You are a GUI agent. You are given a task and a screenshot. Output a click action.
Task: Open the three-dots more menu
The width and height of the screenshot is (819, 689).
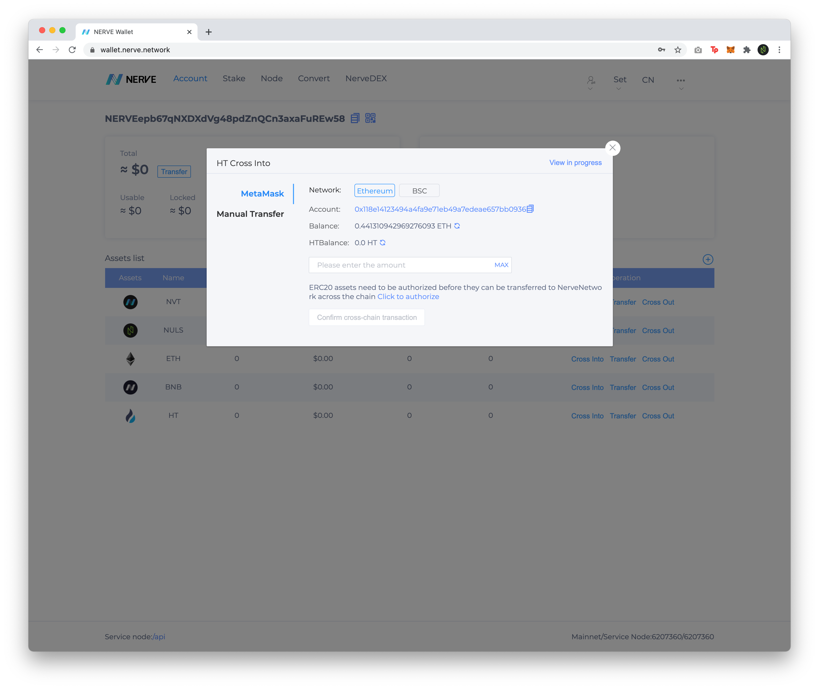(x=681, y=80)
